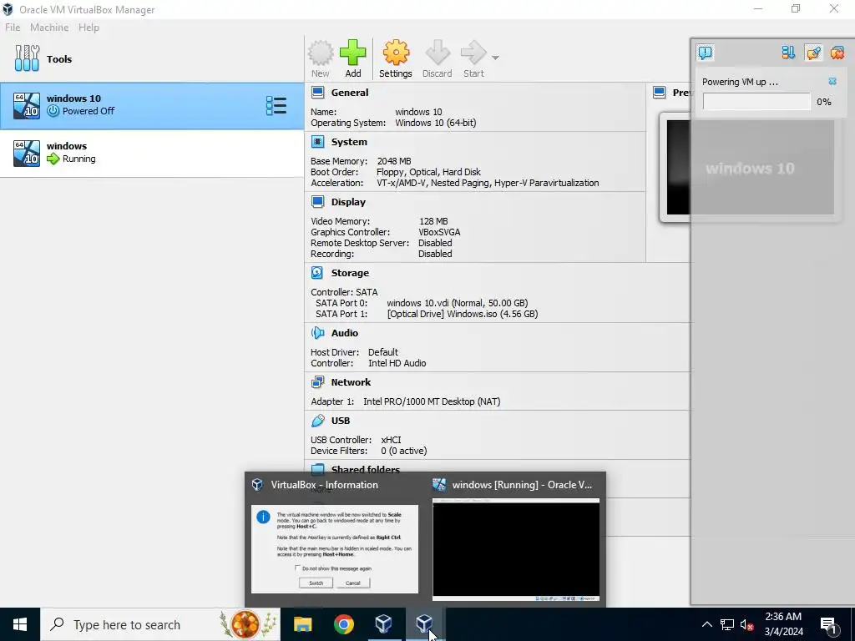Click the Discard toolbar icon

(x=438, y=58)
